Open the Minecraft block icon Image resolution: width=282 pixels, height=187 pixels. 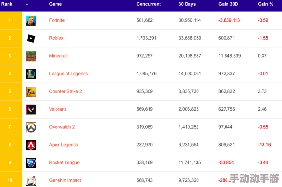(31, 56)
